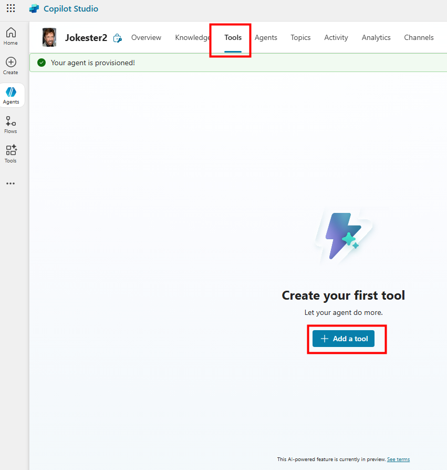This screenshot has height=470, width=447.
Task: Select the Tools tab
Action: (x=233, y=37)
